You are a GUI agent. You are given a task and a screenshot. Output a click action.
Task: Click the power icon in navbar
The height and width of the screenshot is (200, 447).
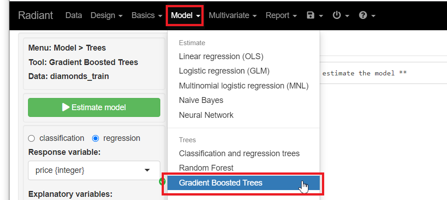coord(336,15)
